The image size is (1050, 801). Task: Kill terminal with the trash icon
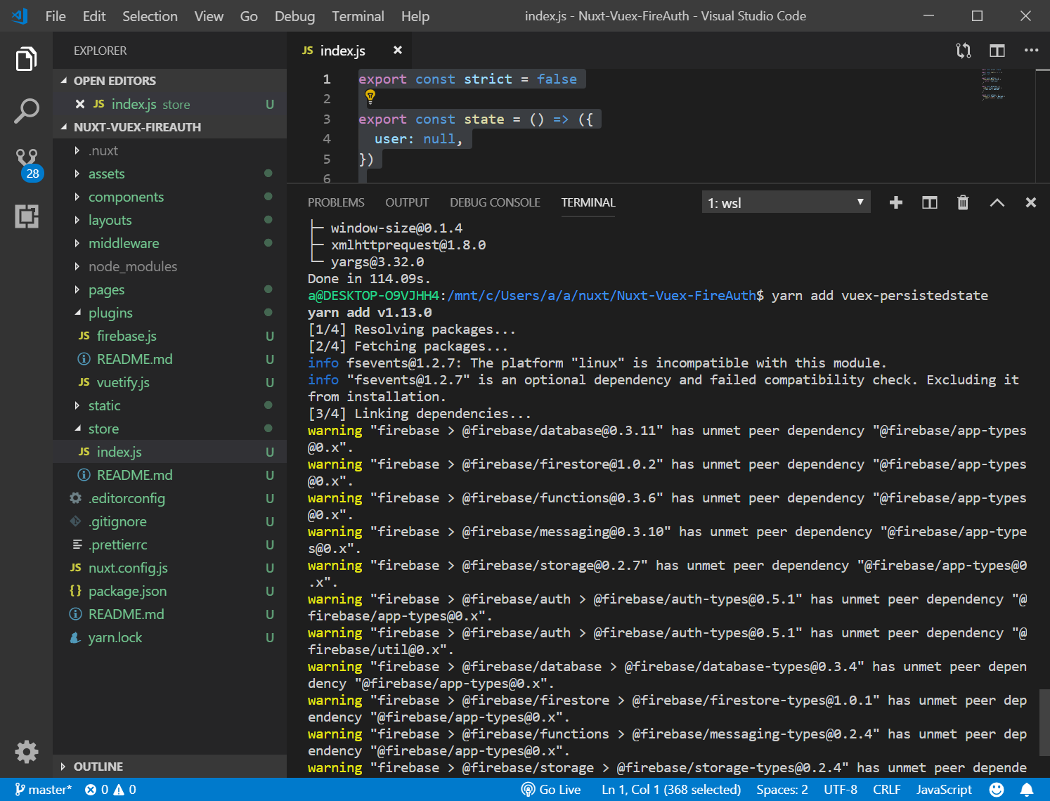[x=963, y=203]
